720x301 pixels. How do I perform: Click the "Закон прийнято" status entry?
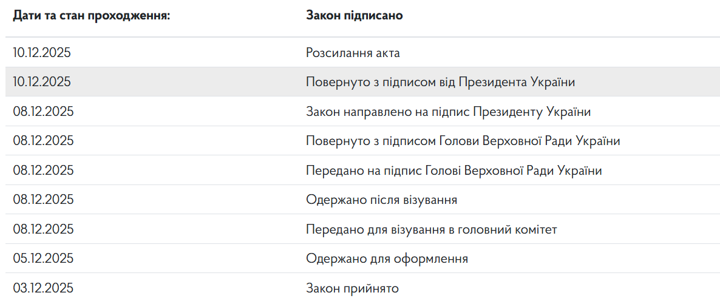[x=352, y=288]
